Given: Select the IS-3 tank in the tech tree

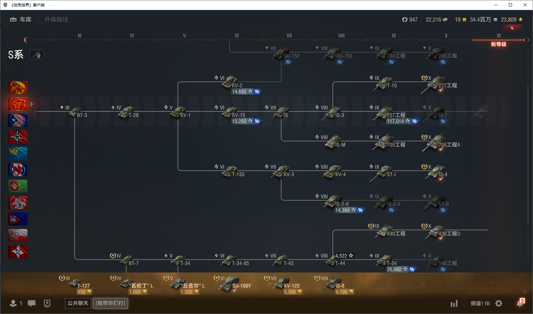Looking at the screenshot, I should (333, 113).
